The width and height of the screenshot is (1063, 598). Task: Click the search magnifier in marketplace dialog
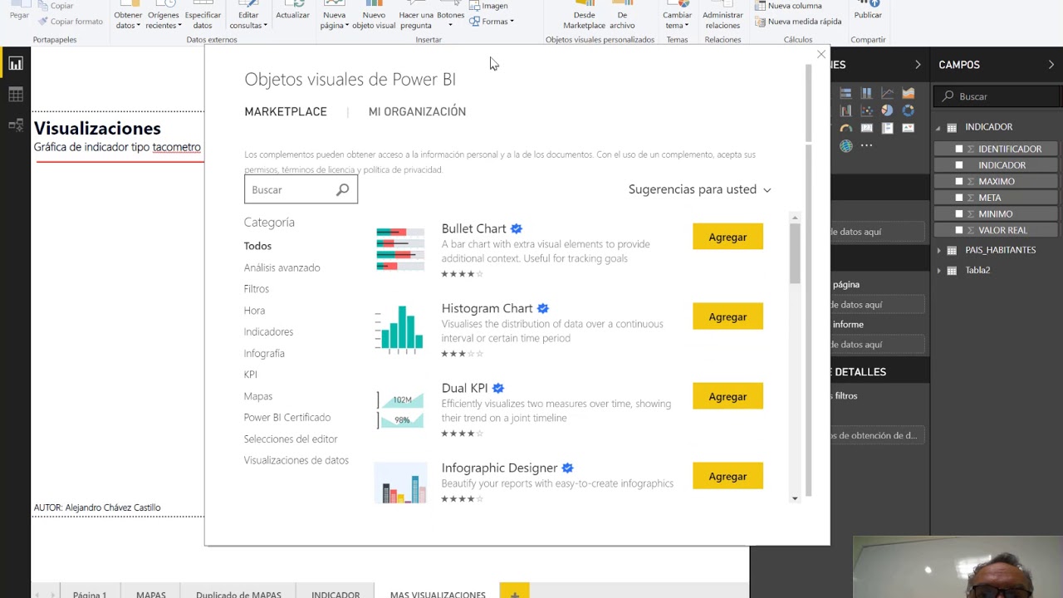(x=342, y=190)
